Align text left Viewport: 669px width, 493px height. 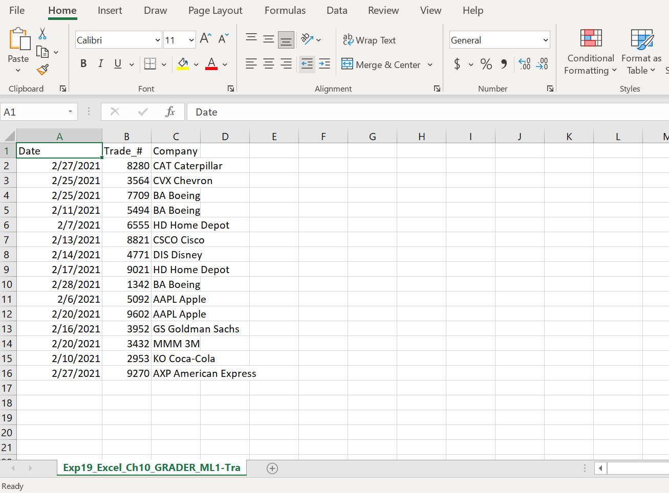click(251, 64)
